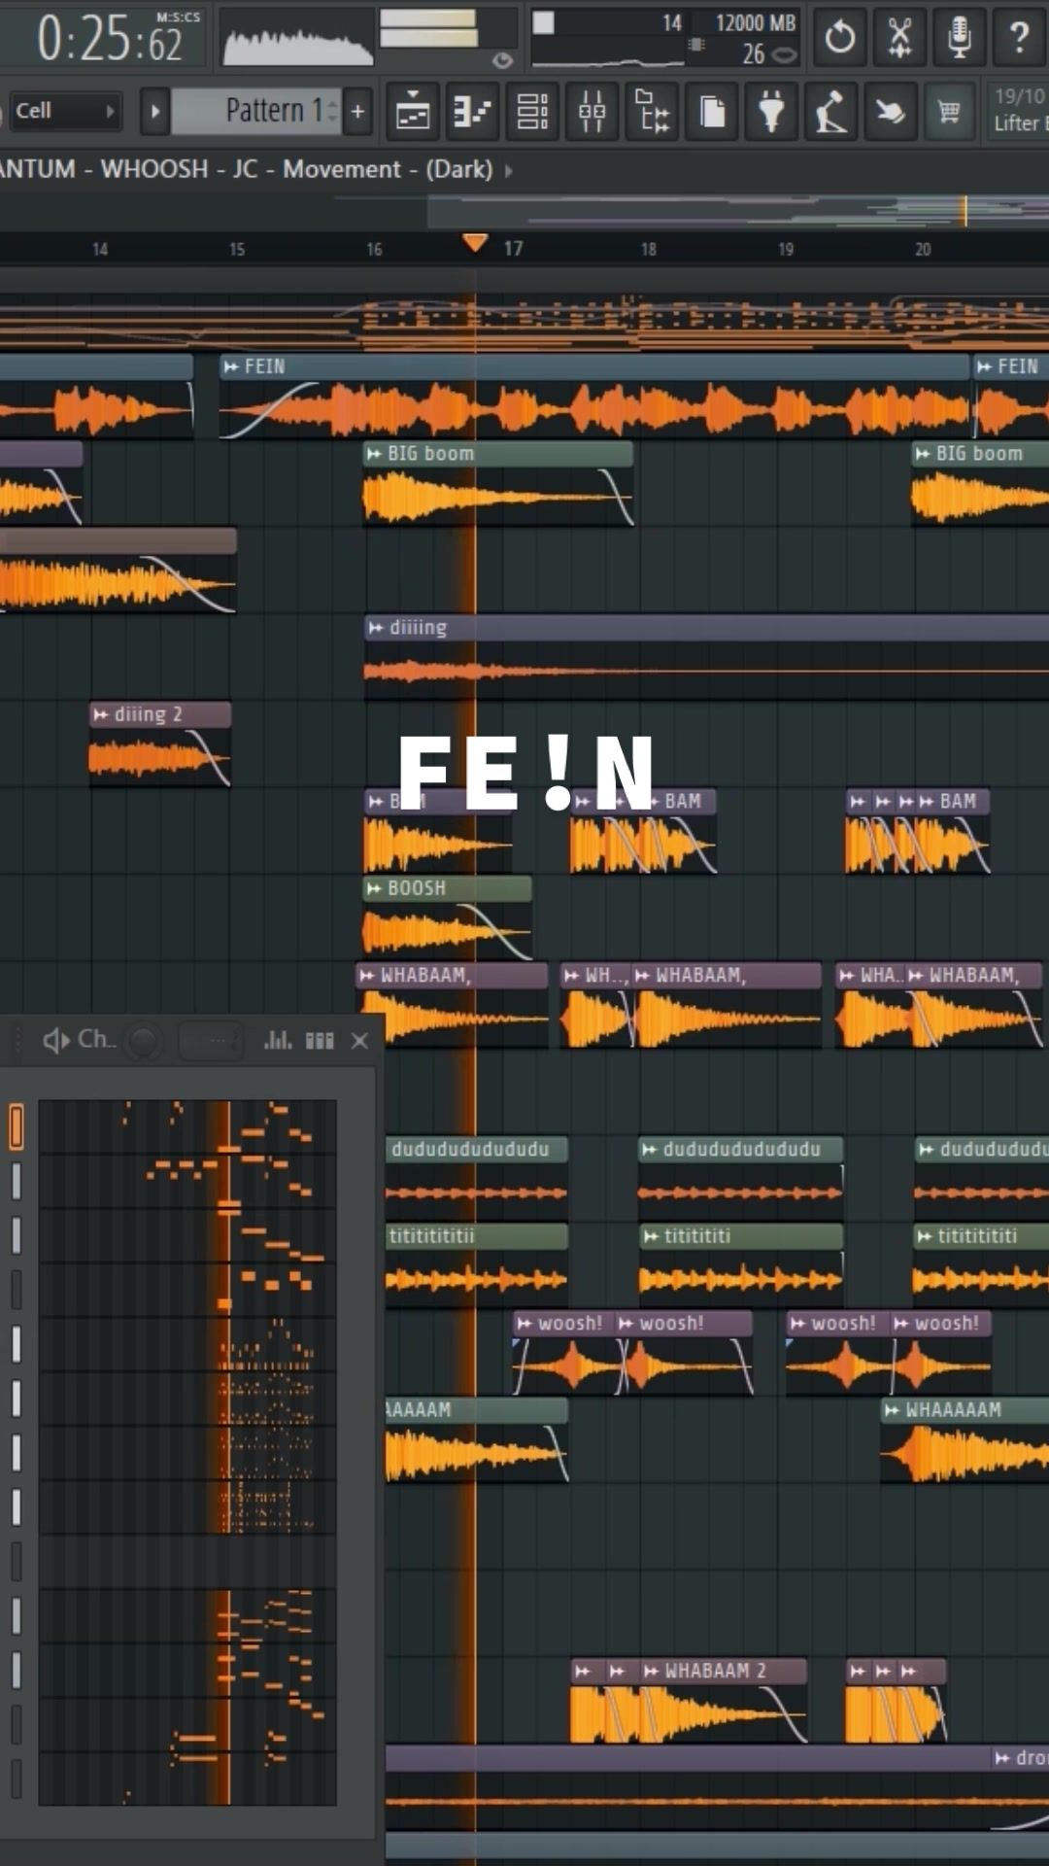Image resolution: width=1049 pixels, height=1866 pixels.
Task: Toggle the first orange channel selector
Action: [x=17, y=1126]
